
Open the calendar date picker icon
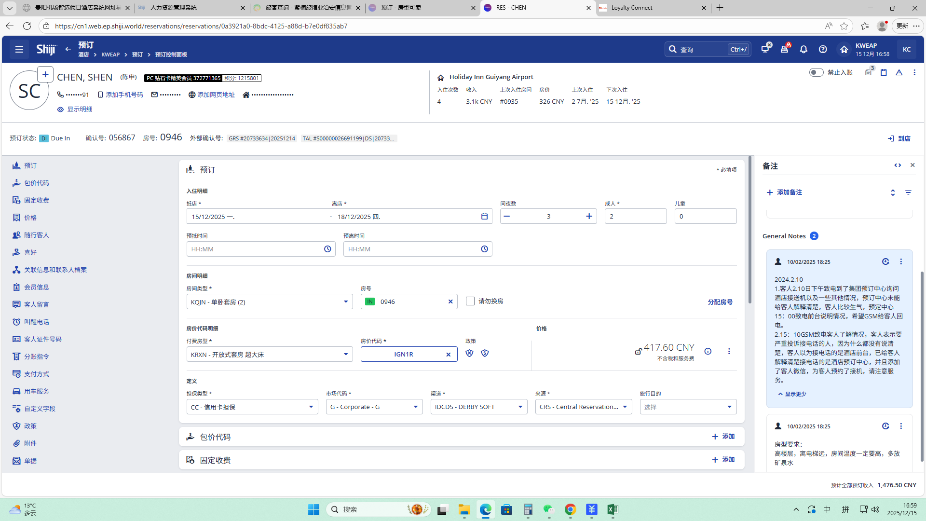(484, 216)
